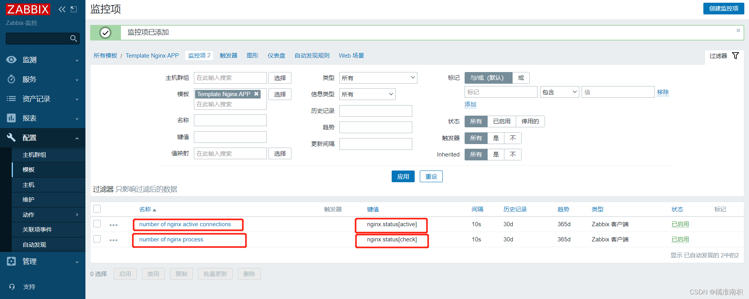749x299 pixels.
Task: Click the ZABBIX logo
Action: 28,9
